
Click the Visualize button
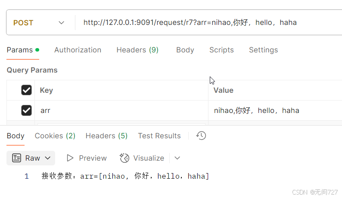click(x=142, y=158)
